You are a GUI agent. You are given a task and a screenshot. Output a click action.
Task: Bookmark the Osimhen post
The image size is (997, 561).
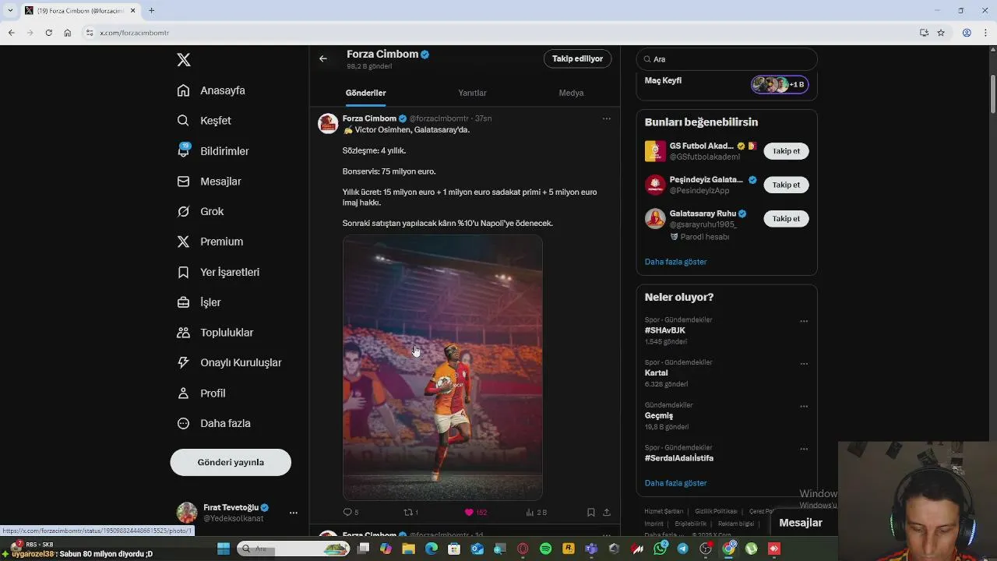590,513
